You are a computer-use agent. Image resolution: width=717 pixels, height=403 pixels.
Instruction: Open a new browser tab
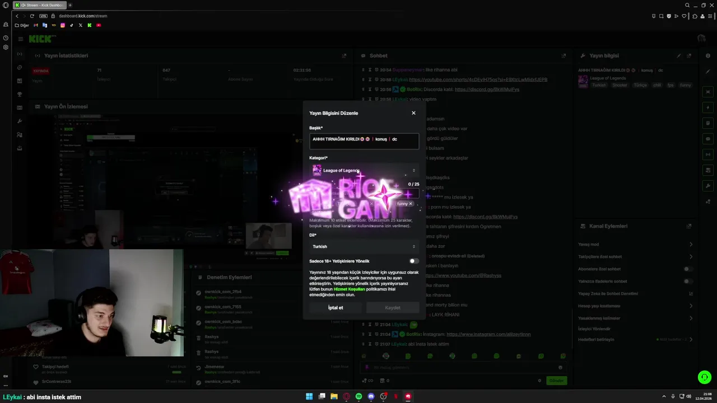tap(70, 5)
